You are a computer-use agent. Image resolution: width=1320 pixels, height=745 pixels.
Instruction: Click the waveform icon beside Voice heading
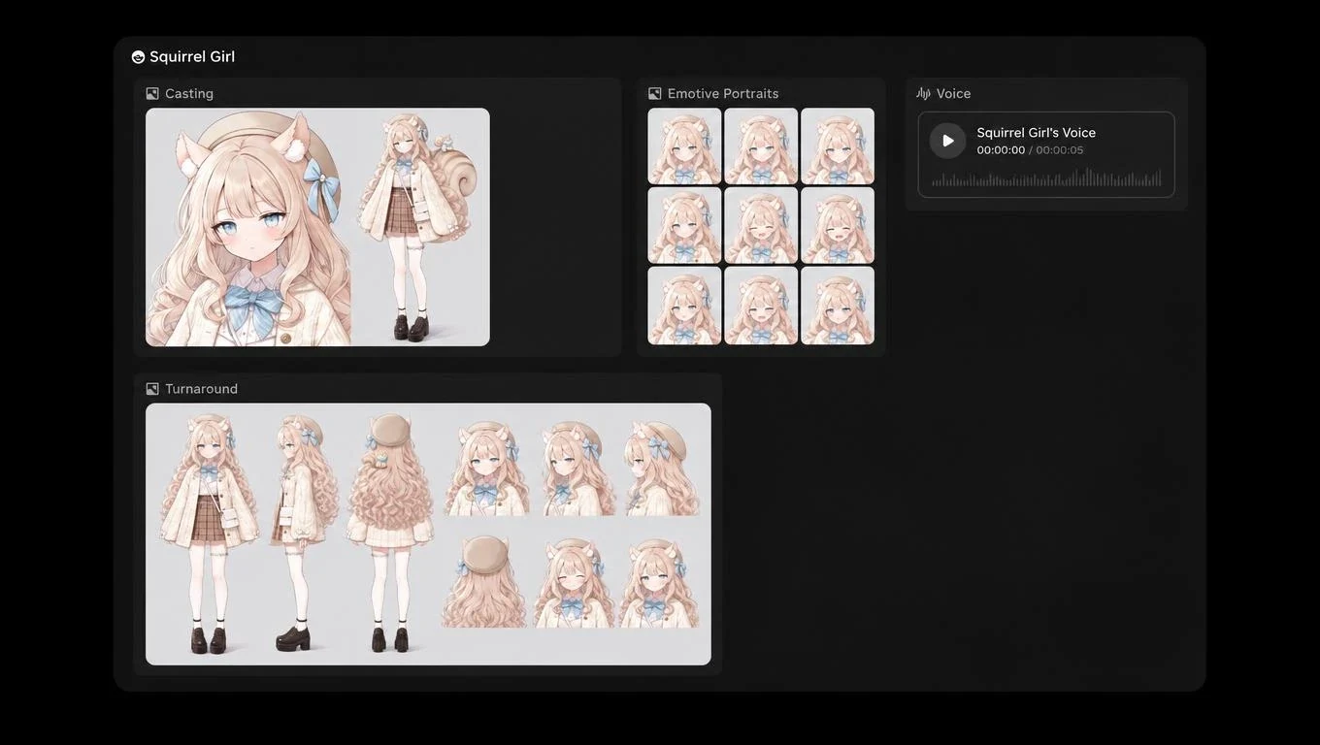(x=923, y=94)
